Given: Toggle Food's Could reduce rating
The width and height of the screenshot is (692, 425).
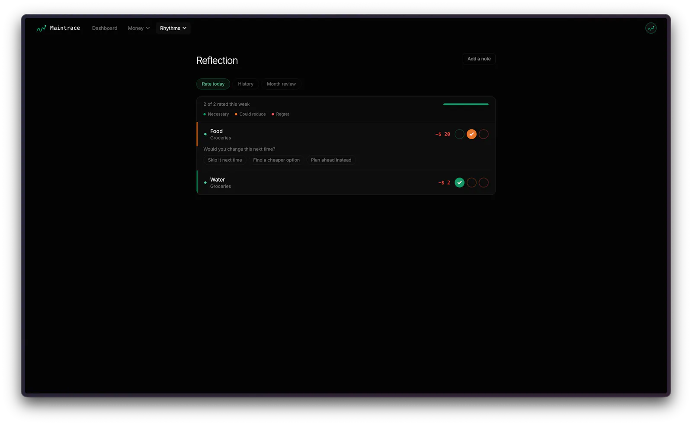Looking at the screenshot, I should [x=471, y=134].
